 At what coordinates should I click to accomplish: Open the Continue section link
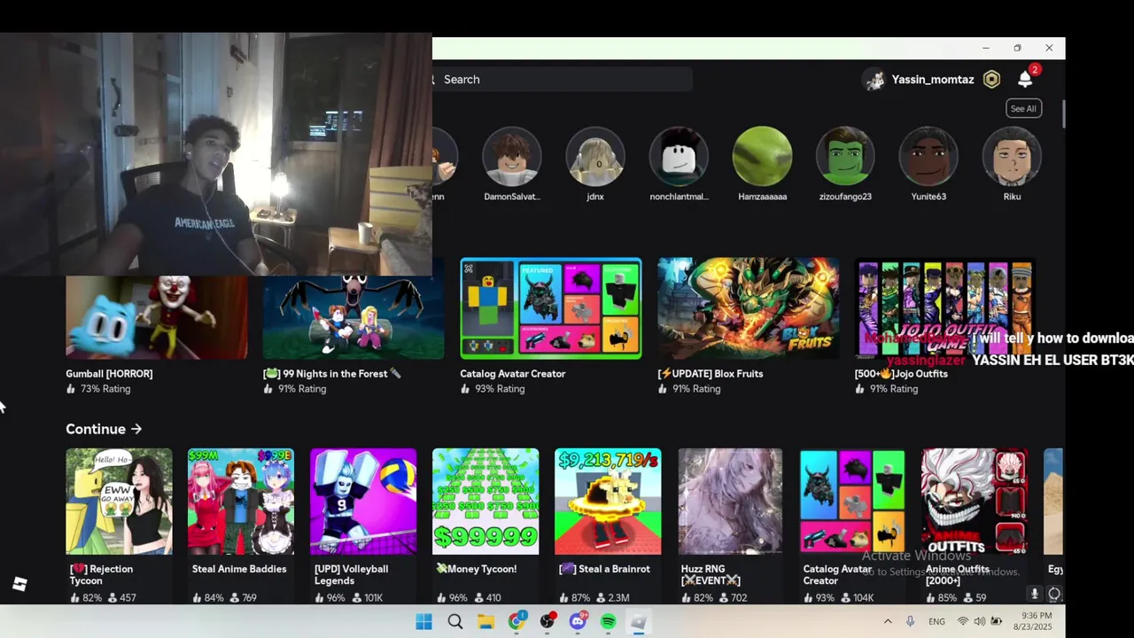pos(104,429)
